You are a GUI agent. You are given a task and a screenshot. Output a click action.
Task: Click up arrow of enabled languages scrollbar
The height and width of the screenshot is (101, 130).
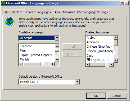[116, 38]
